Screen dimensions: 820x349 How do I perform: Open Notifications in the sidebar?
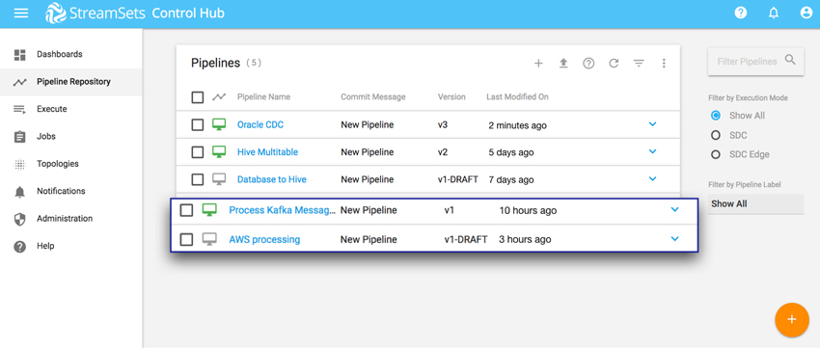71,191
